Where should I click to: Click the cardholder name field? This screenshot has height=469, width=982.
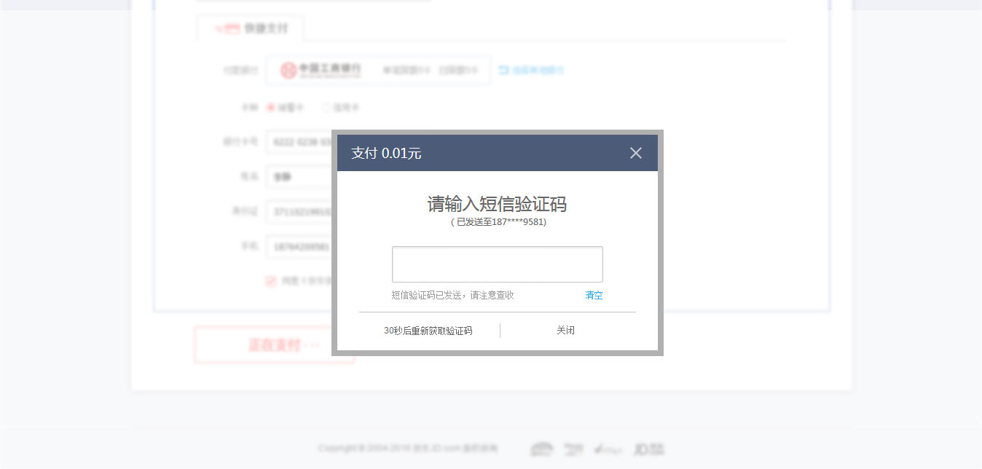(x=299, y=177)
